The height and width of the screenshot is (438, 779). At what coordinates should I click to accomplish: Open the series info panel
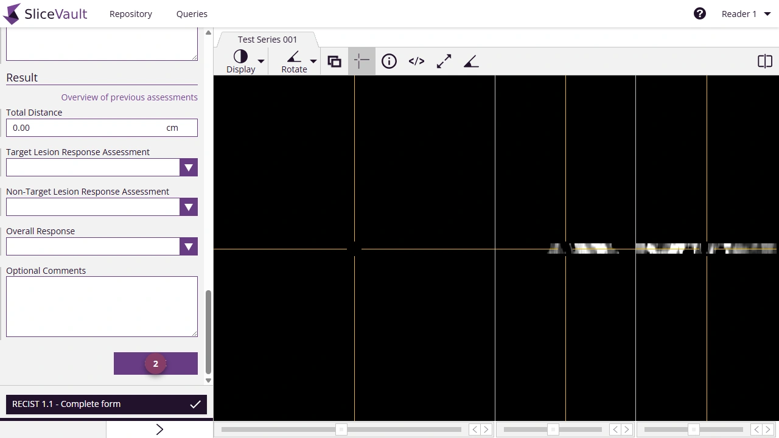pos(389,61)
